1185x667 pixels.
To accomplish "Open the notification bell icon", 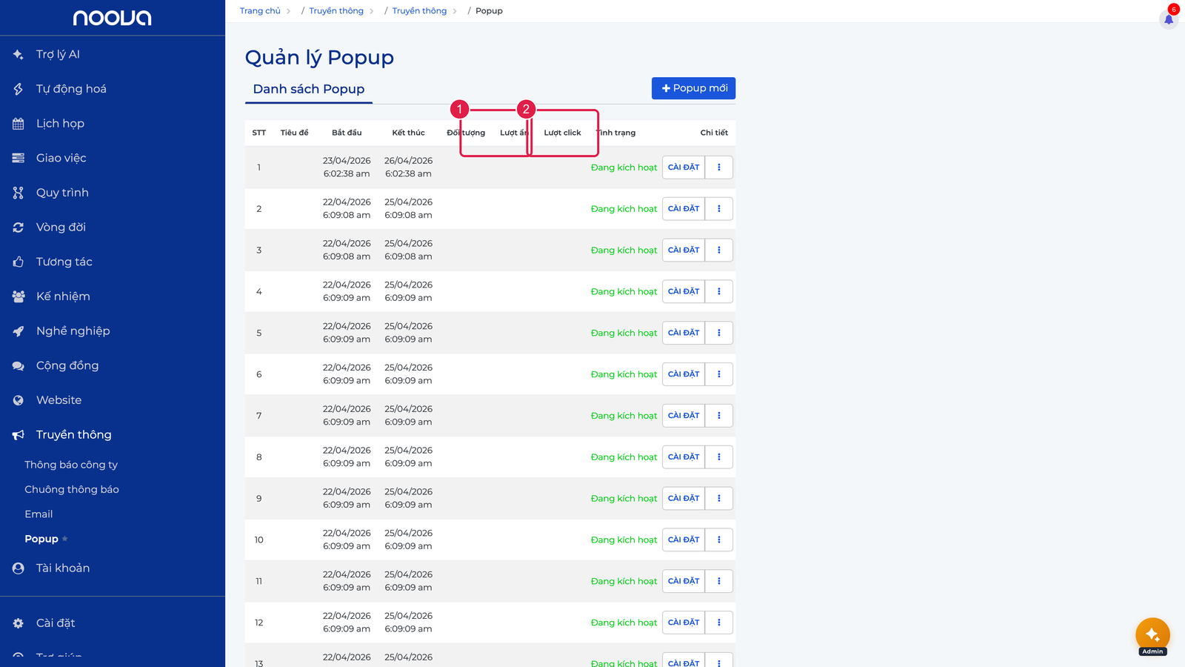I will tap(1169, 19).
